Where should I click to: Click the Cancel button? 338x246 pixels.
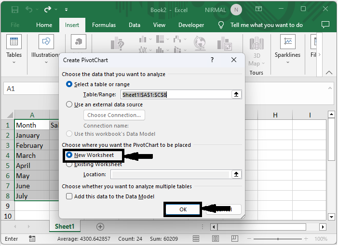[x=224, y=209]
